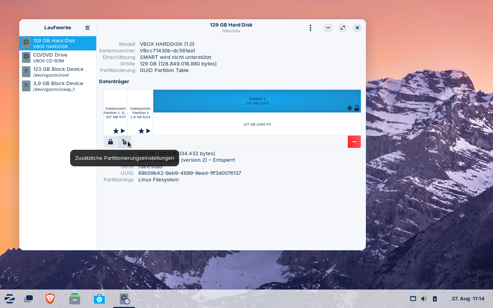Click the Linux Filesystem partition type text

pos(158,179)
